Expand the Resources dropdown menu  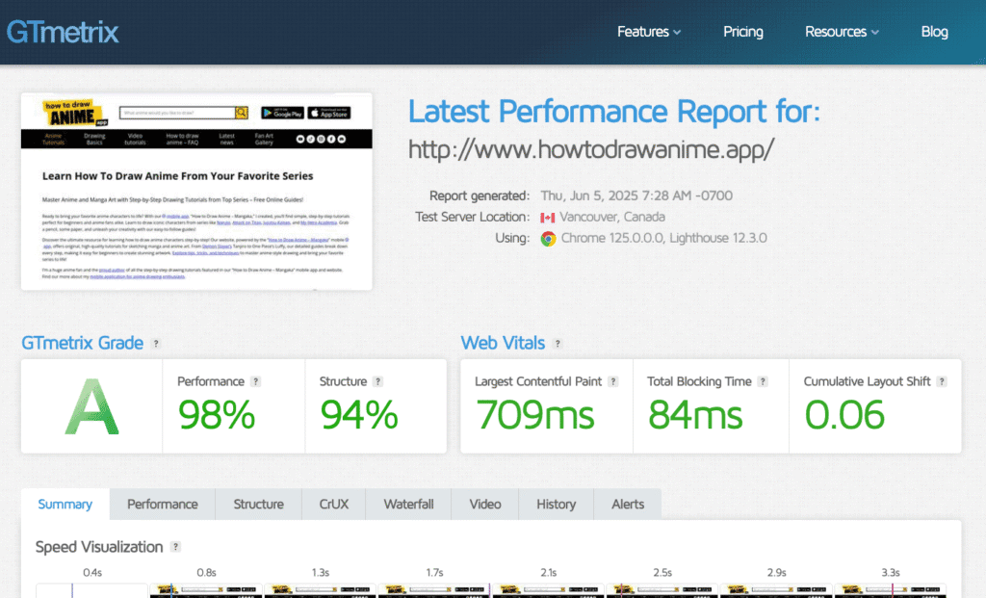[842, 32]
